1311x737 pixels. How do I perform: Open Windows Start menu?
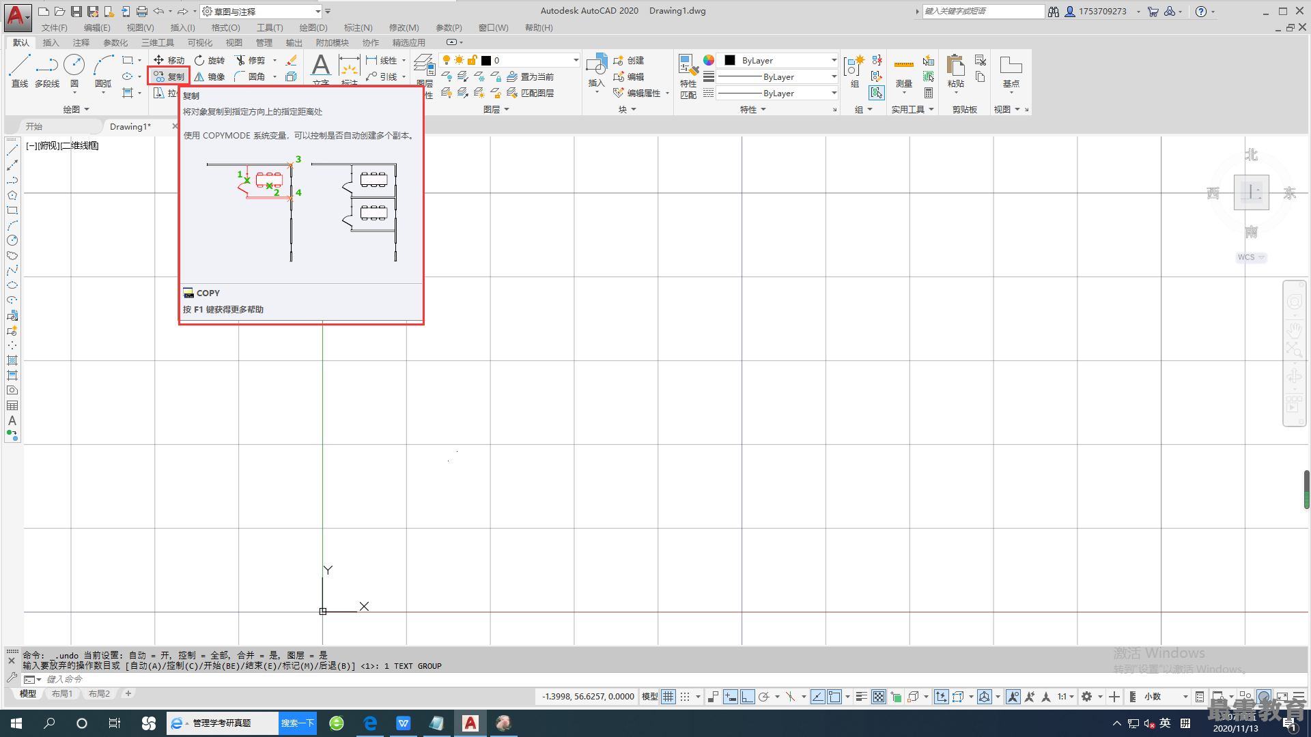pos(16,723)
